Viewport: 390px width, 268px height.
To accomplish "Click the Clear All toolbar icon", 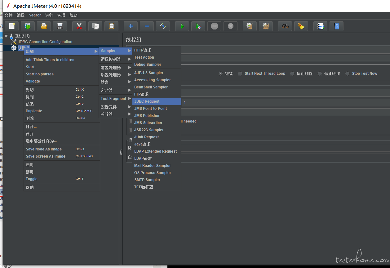I will click(x=266, y=26).
